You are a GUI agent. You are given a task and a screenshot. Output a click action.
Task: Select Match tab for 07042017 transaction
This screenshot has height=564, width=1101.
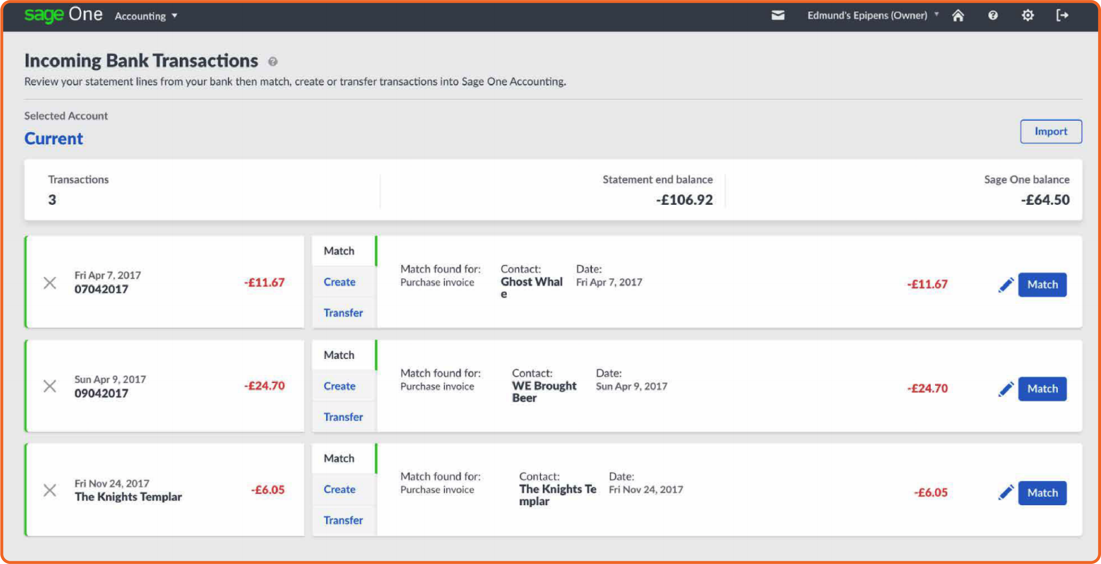pyautogui.click(x=344, y=251)
